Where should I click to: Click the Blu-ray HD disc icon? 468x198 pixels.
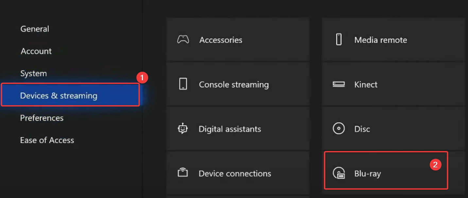339,173
